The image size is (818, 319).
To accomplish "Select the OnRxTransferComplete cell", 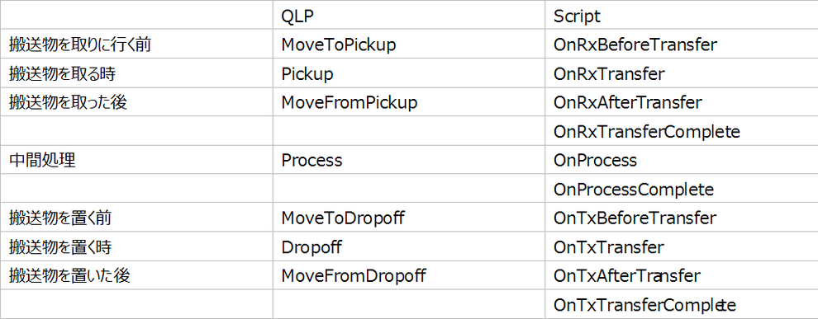I will click(x=682, y=131).
